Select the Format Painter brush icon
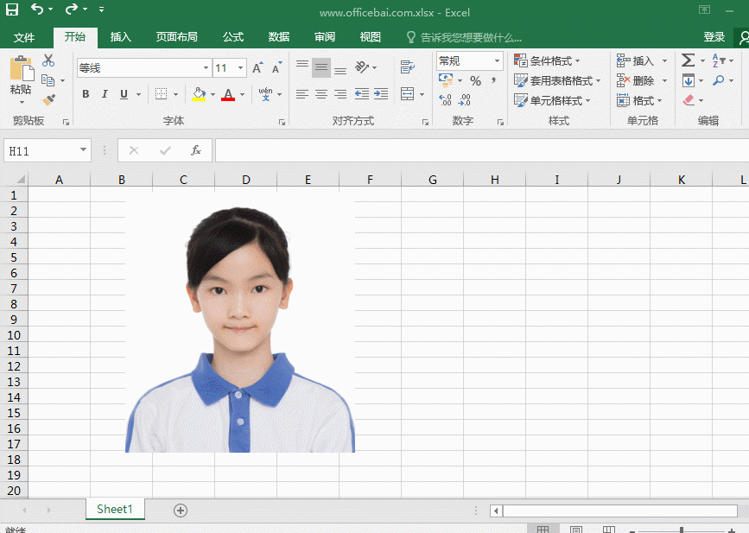The width and height of the screenshot is (749, 533). pyautogui.click(x=48, y=100)
